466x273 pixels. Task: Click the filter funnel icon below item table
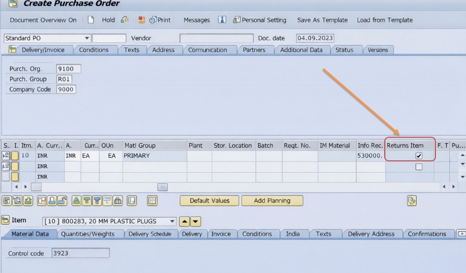[97, 201]
